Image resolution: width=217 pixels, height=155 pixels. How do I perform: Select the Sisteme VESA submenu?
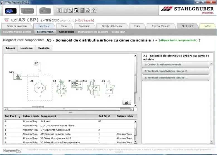click(x=45, y=32)
